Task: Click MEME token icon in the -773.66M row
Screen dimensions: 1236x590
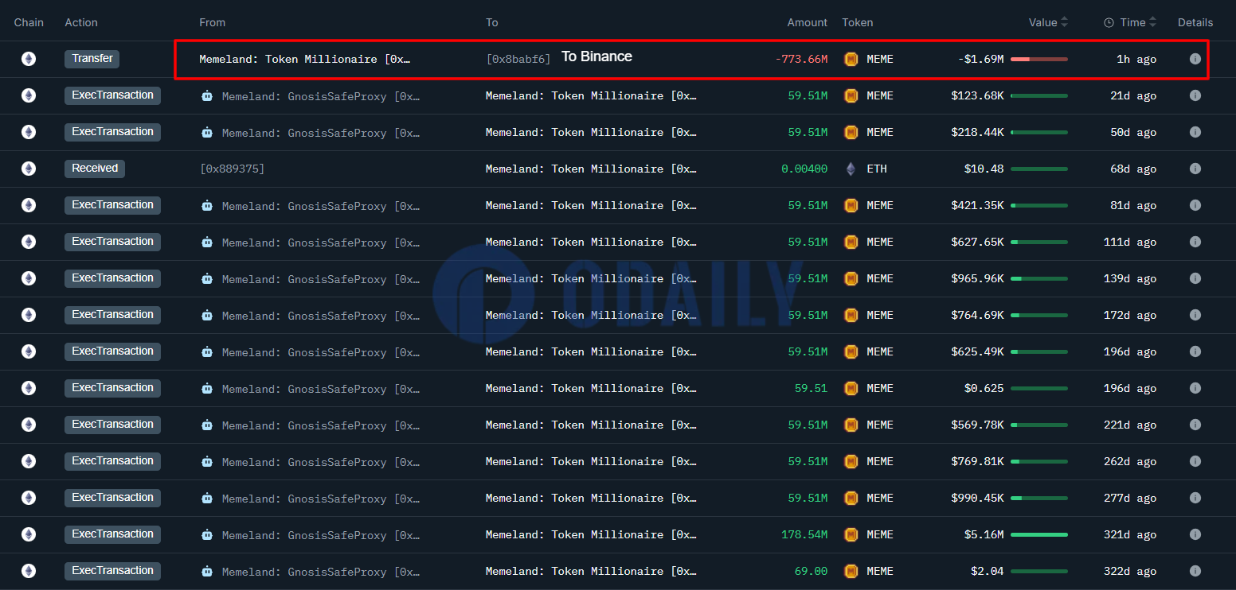Action: click(x=851, y=59)
